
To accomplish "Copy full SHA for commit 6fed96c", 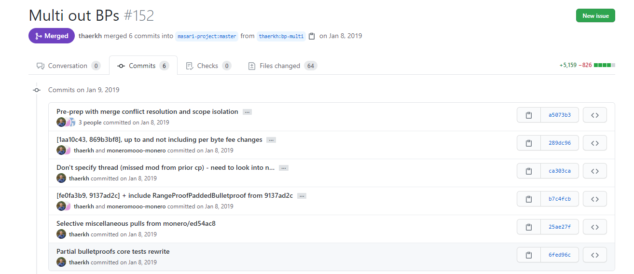I will 528,255.
